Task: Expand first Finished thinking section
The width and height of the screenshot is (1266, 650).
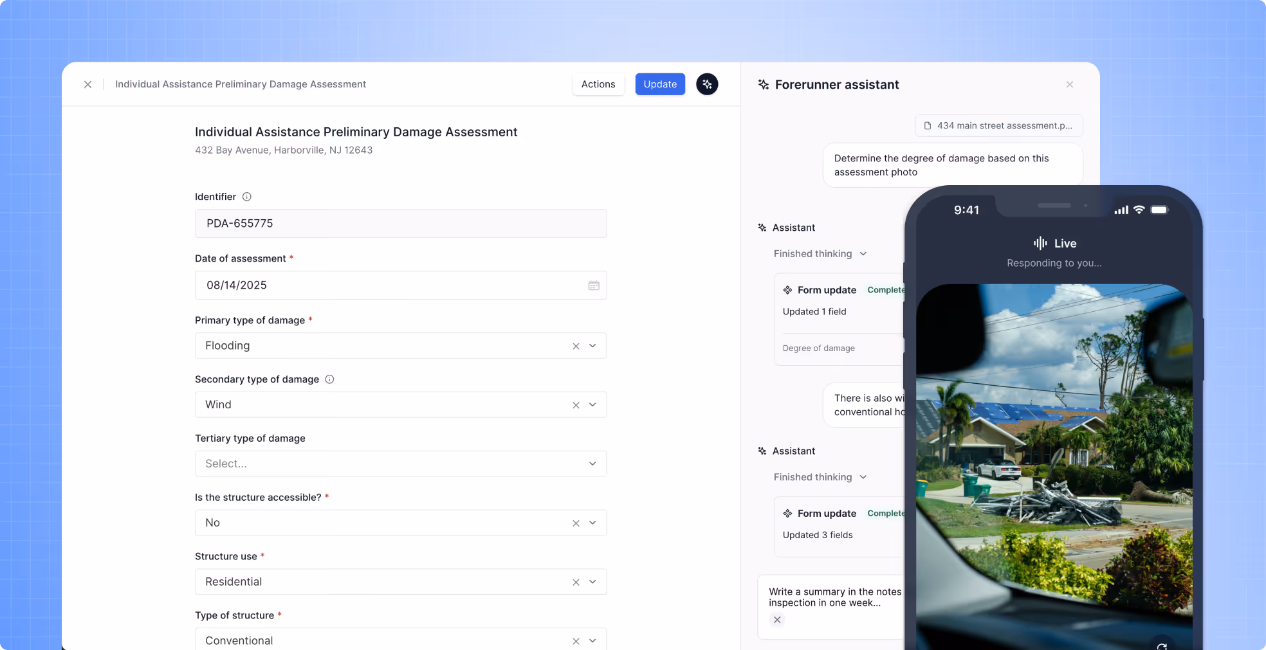Action: (x=820, y=254)
